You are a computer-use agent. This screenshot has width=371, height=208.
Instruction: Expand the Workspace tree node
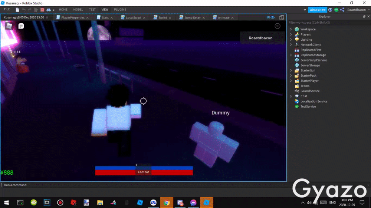pyautogui.click(x=291, y=29)
